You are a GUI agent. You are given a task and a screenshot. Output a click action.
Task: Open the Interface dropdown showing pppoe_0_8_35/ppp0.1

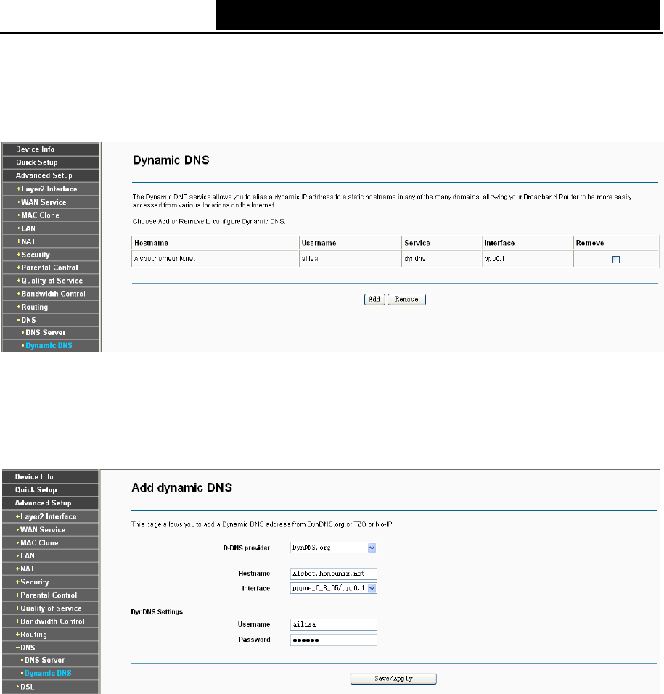point(334,588)
